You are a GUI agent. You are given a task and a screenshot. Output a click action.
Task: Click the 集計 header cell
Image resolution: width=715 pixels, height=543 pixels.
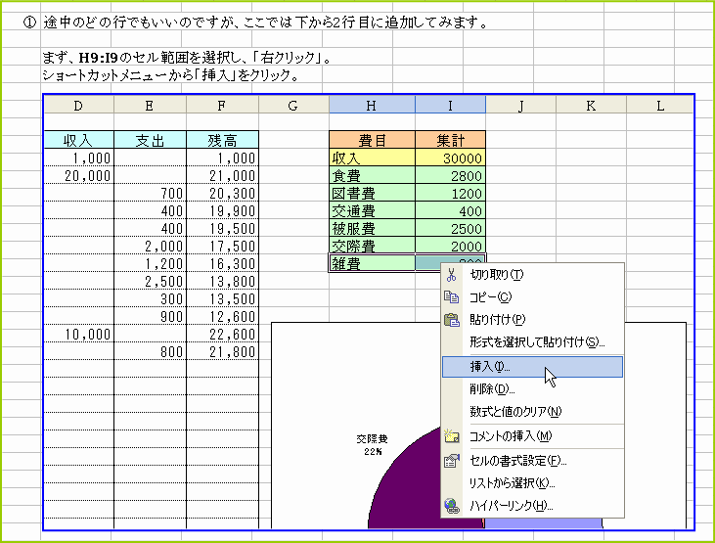pos(450,140)
